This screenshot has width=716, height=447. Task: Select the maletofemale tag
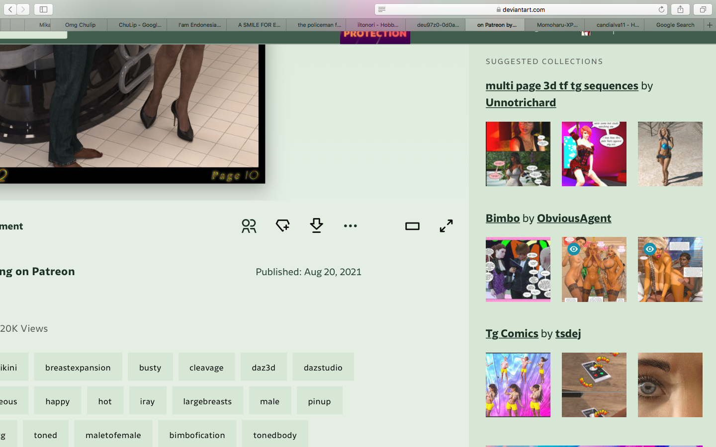113,435
